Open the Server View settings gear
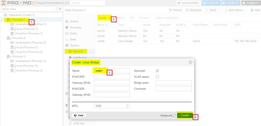 click(60, 9)
